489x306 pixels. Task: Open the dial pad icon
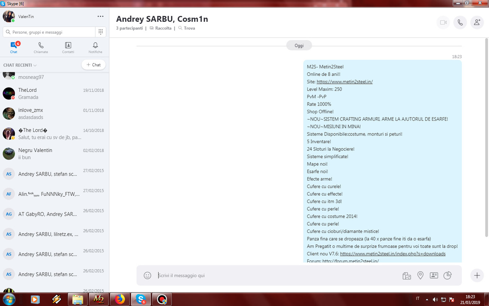100,32
